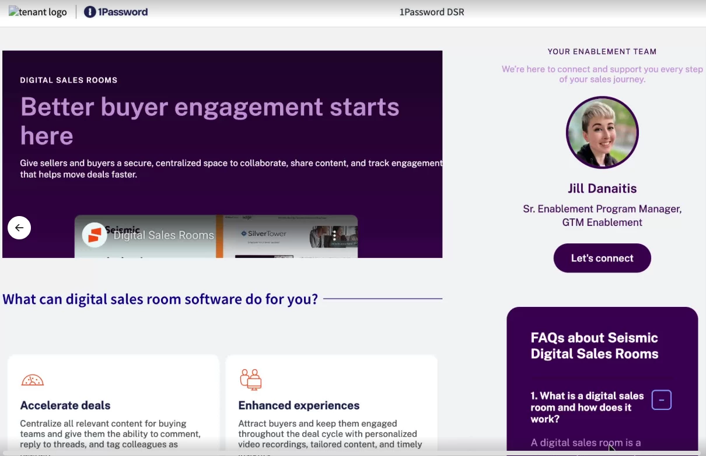Click the speedometer Accelerate deals icon
This screenshot has height=456, width=706.
pos(33,380)
